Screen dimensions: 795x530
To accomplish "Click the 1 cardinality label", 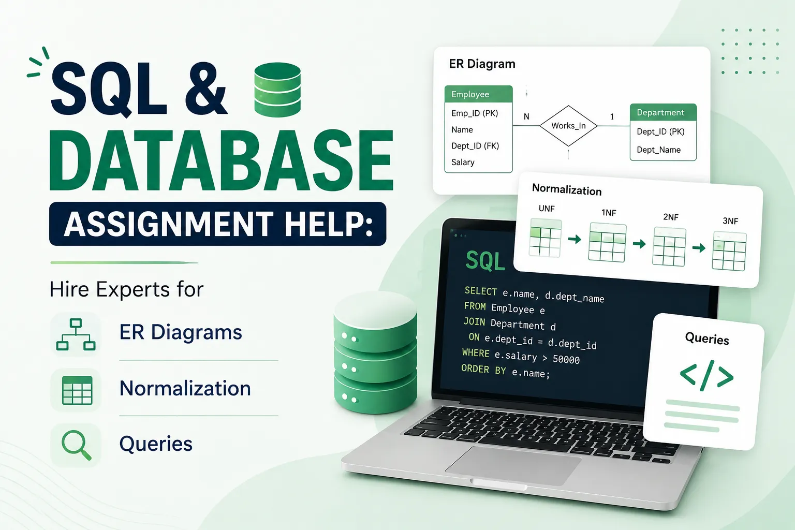I will click(x=612, y=116).
